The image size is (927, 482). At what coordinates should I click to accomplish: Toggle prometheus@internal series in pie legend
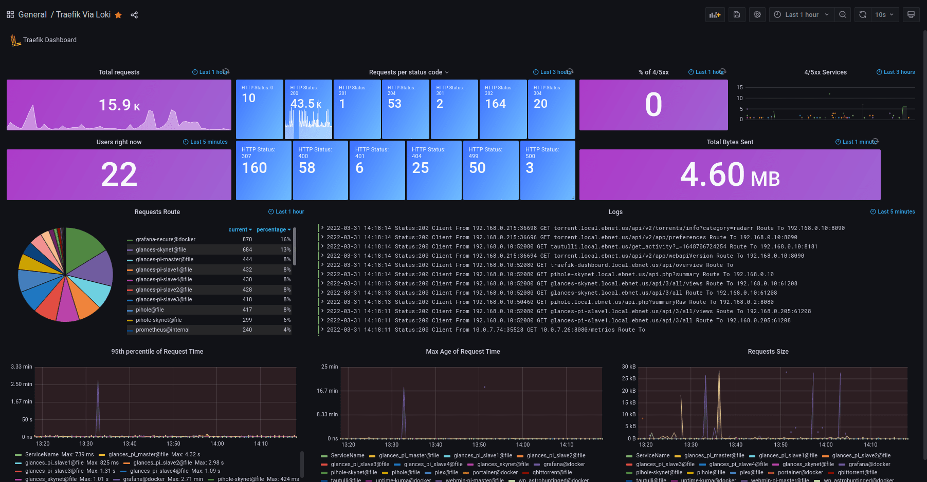point(162,330)
